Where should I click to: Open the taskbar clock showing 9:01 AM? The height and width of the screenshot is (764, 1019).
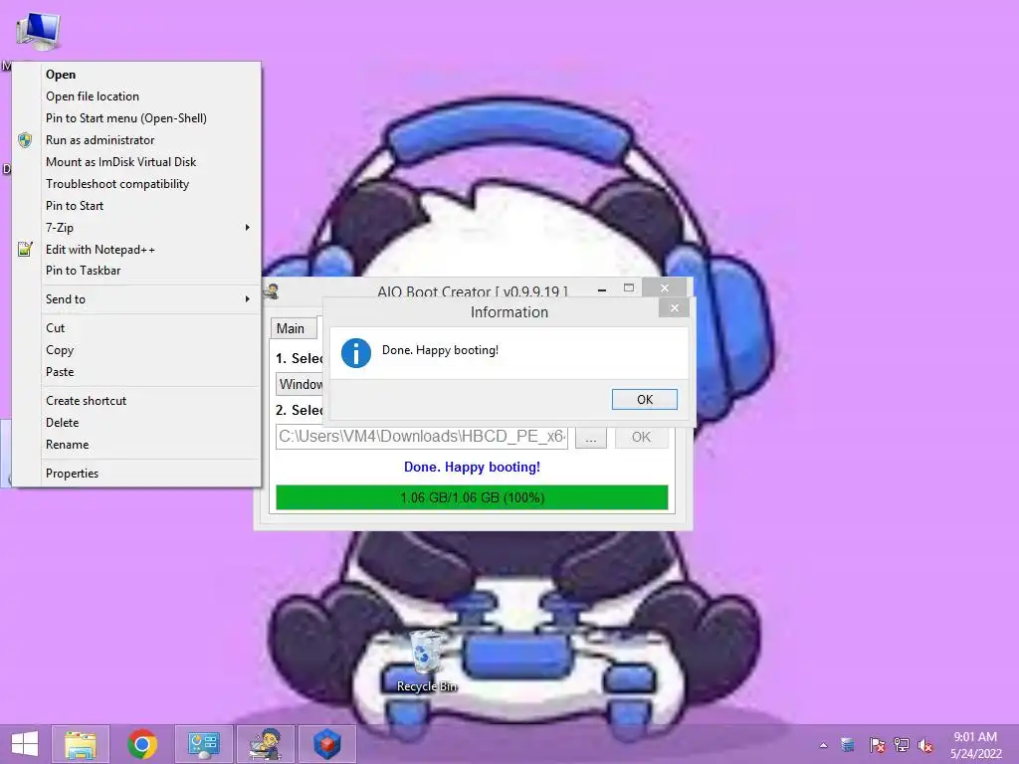tap(975, 745)
